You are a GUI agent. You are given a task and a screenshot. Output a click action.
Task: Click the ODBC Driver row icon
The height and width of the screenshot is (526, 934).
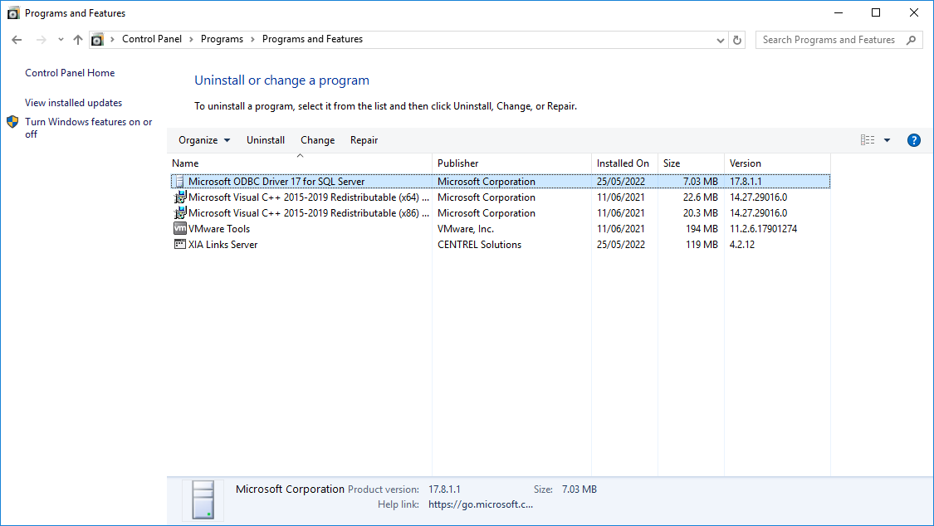coord(179,182)
